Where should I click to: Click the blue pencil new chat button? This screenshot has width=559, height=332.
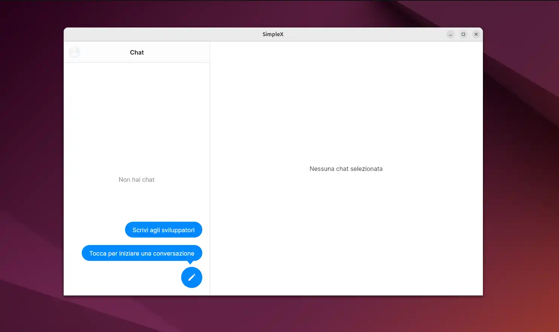point(191,277)
